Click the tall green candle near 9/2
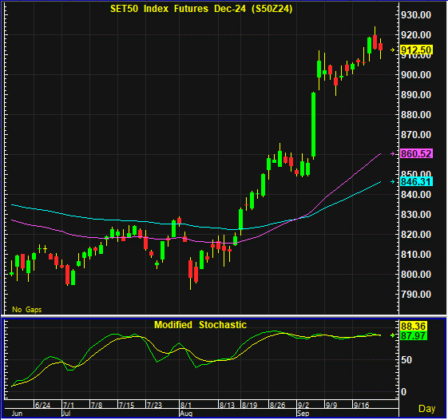 tap(313, 125)
